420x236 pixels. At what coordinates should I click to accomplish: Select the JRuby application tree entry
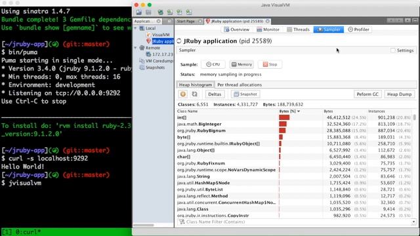[160, 41]
